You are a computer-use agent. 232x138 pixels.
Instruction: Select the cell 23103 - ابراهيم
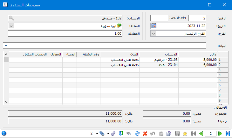click(x=159, y=60)
